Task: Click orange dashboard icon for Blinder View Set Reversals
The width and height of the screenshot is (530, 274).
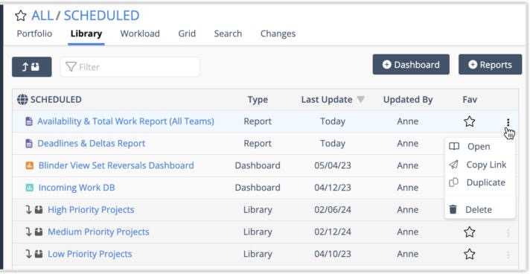Action: coord(30,166)
